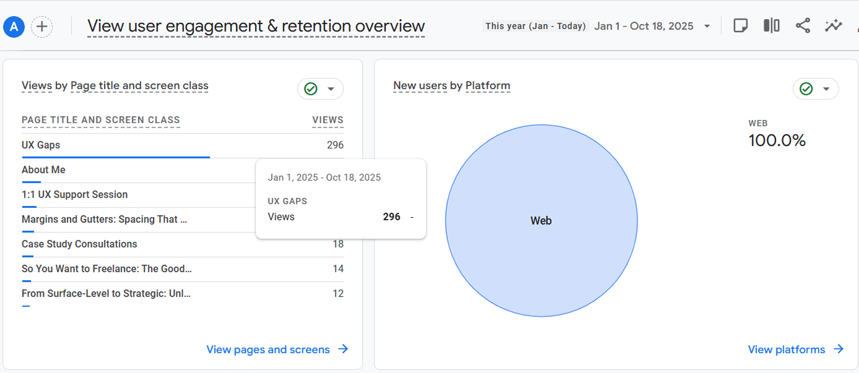Click the Page title and screen class header
This screenshot has width=859, height=373.
[101, 120]
